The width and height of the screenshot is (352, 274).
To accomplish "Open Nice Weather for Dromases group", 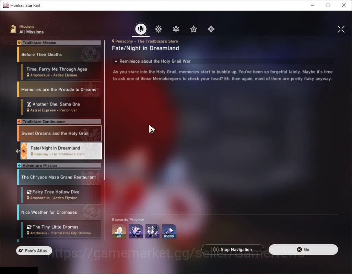I will point(59,212).
